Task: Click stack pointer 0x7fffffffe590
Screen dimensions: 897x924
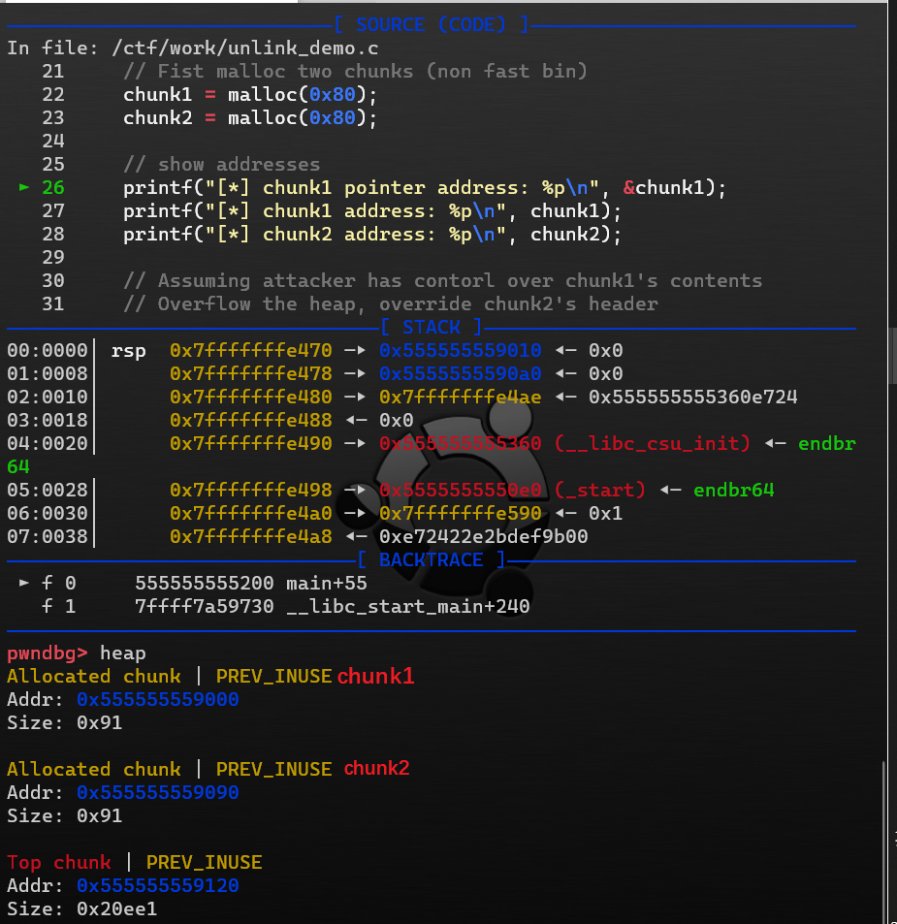Action: click(x=461, y=513)
